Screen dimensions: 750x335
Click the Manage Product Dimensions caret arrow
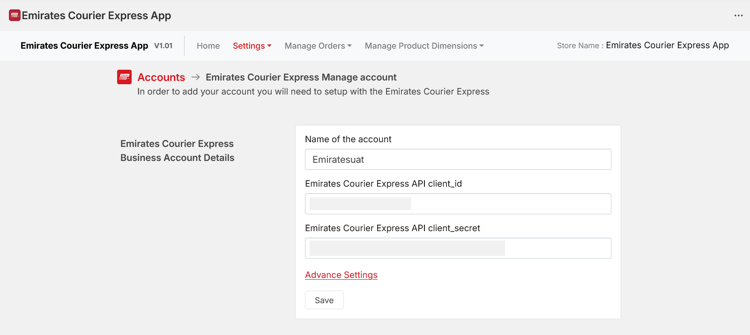482,46
